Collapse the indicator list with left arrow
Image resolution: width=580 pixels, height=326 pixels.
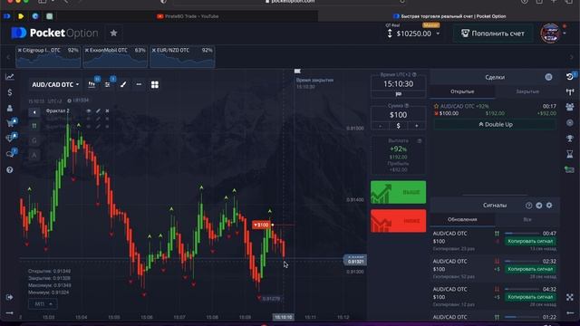click(x=34, y=112)
